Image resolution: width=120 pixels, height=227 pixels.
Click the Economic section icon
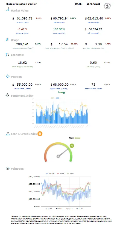click(x=7, y=55)
